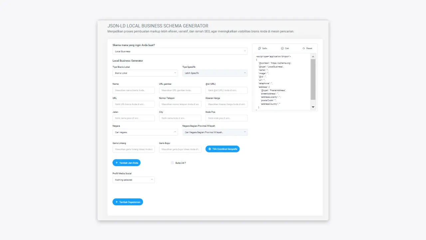The height and width of the screenshot is (240, 426).
Task: Click the down arrow of the code scrollbar
Action: pyautogui.click(x=313, y=107)
